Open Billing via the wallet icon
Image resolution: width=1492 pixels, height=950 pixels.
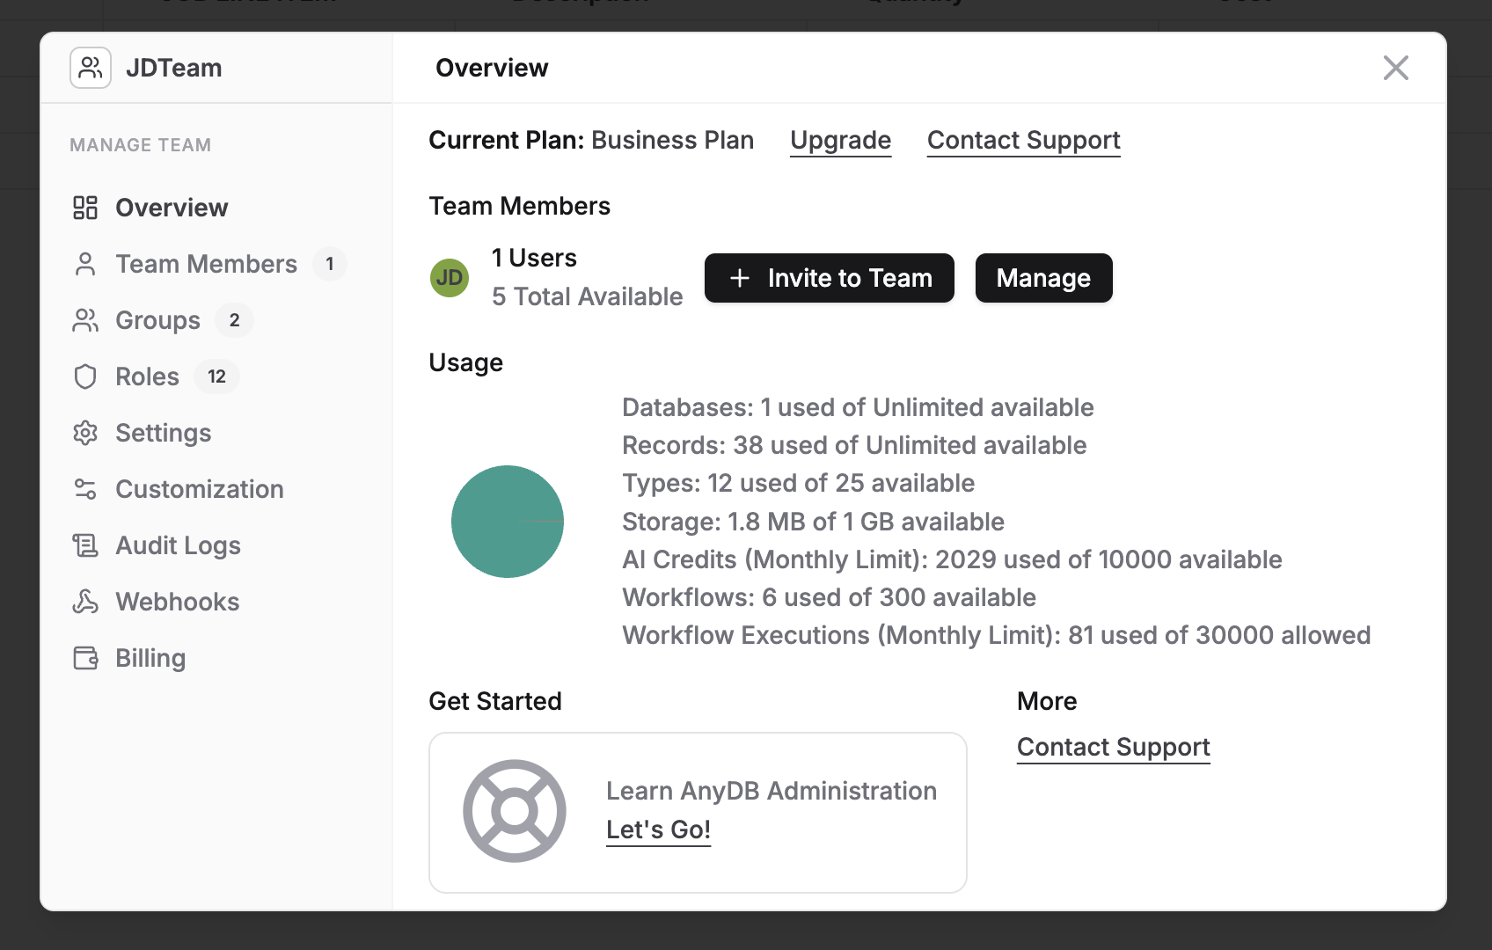click(85, 658)
